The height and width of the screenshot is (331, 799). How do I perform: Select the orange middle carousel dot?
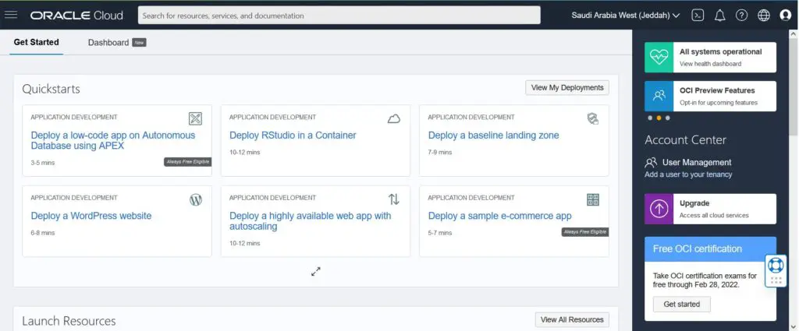[659, 118]
